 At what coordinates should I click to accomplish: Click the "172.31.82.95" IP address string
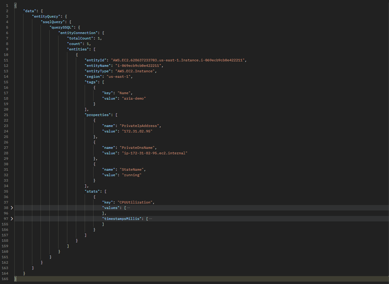137,131
